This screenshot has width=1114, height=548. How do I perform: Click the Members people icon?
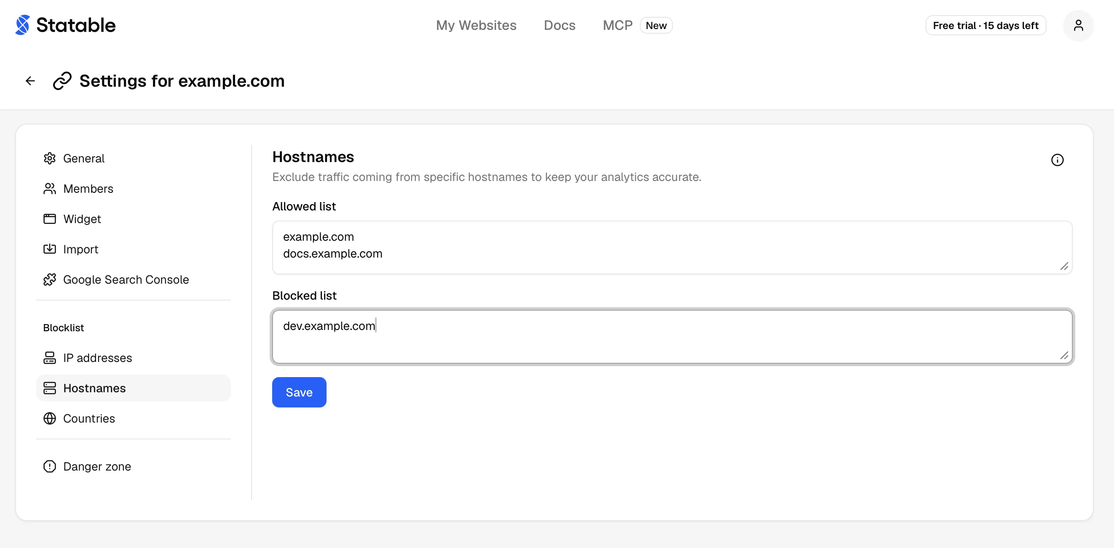pyautogui.click(x=50, y=189)
